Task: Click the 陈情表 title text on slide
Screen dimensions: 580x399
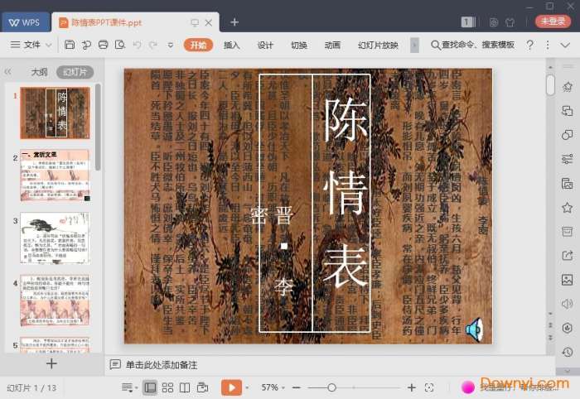Action: click(x=346, y=193)
